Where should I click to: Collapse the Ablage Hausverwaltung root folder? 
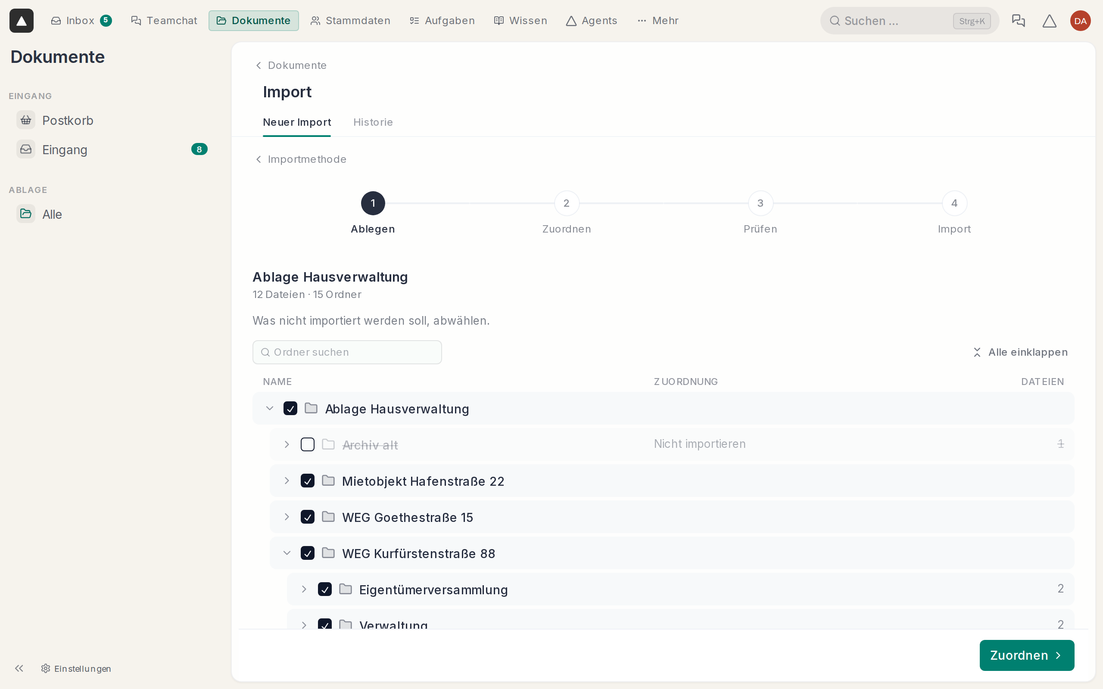click(270, 408)
